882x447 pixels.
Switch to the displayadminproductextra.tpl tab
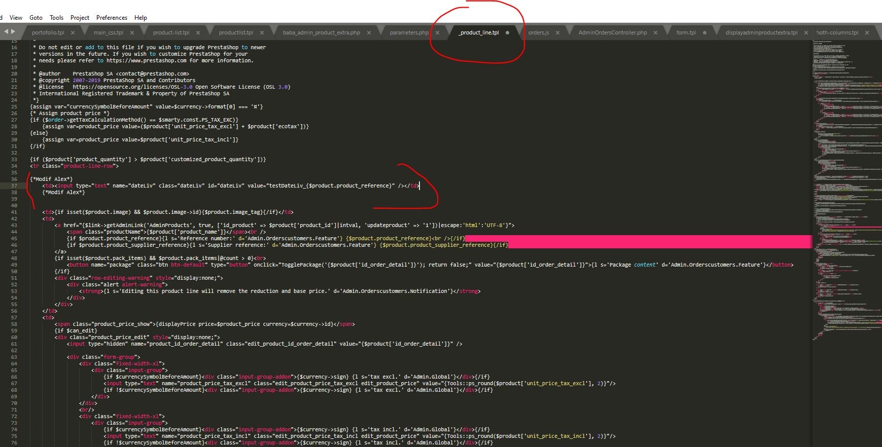click(761, 32)
